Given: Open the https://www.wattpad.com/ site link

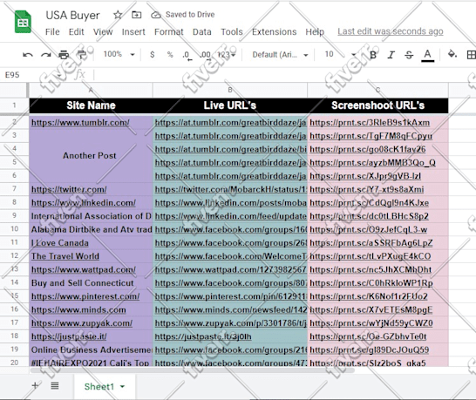Looking at the screenshot, I should pyautogui.click(x=84, y=269).
